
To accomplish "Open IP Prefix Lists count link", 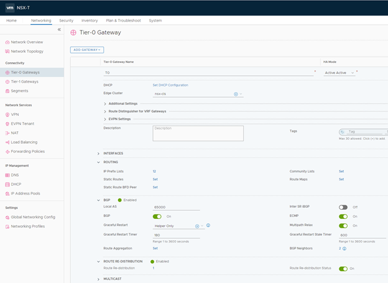I will [154, 171].
